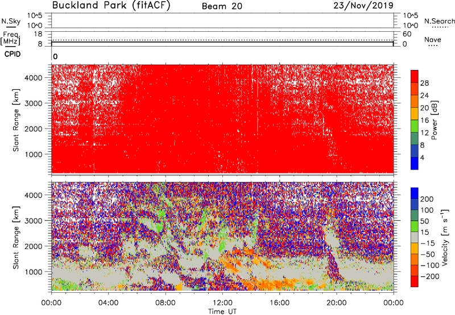The image size is (455, 315).
Task: Click the '4' tick on power colorbar
Action: [422, 157]
